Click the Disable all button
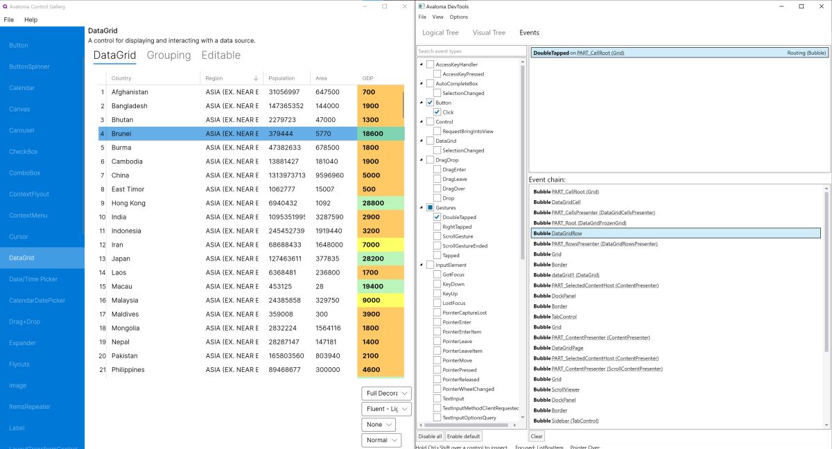Image resolution: width=832 pixels, height=449 pixels. click(430, 437)
